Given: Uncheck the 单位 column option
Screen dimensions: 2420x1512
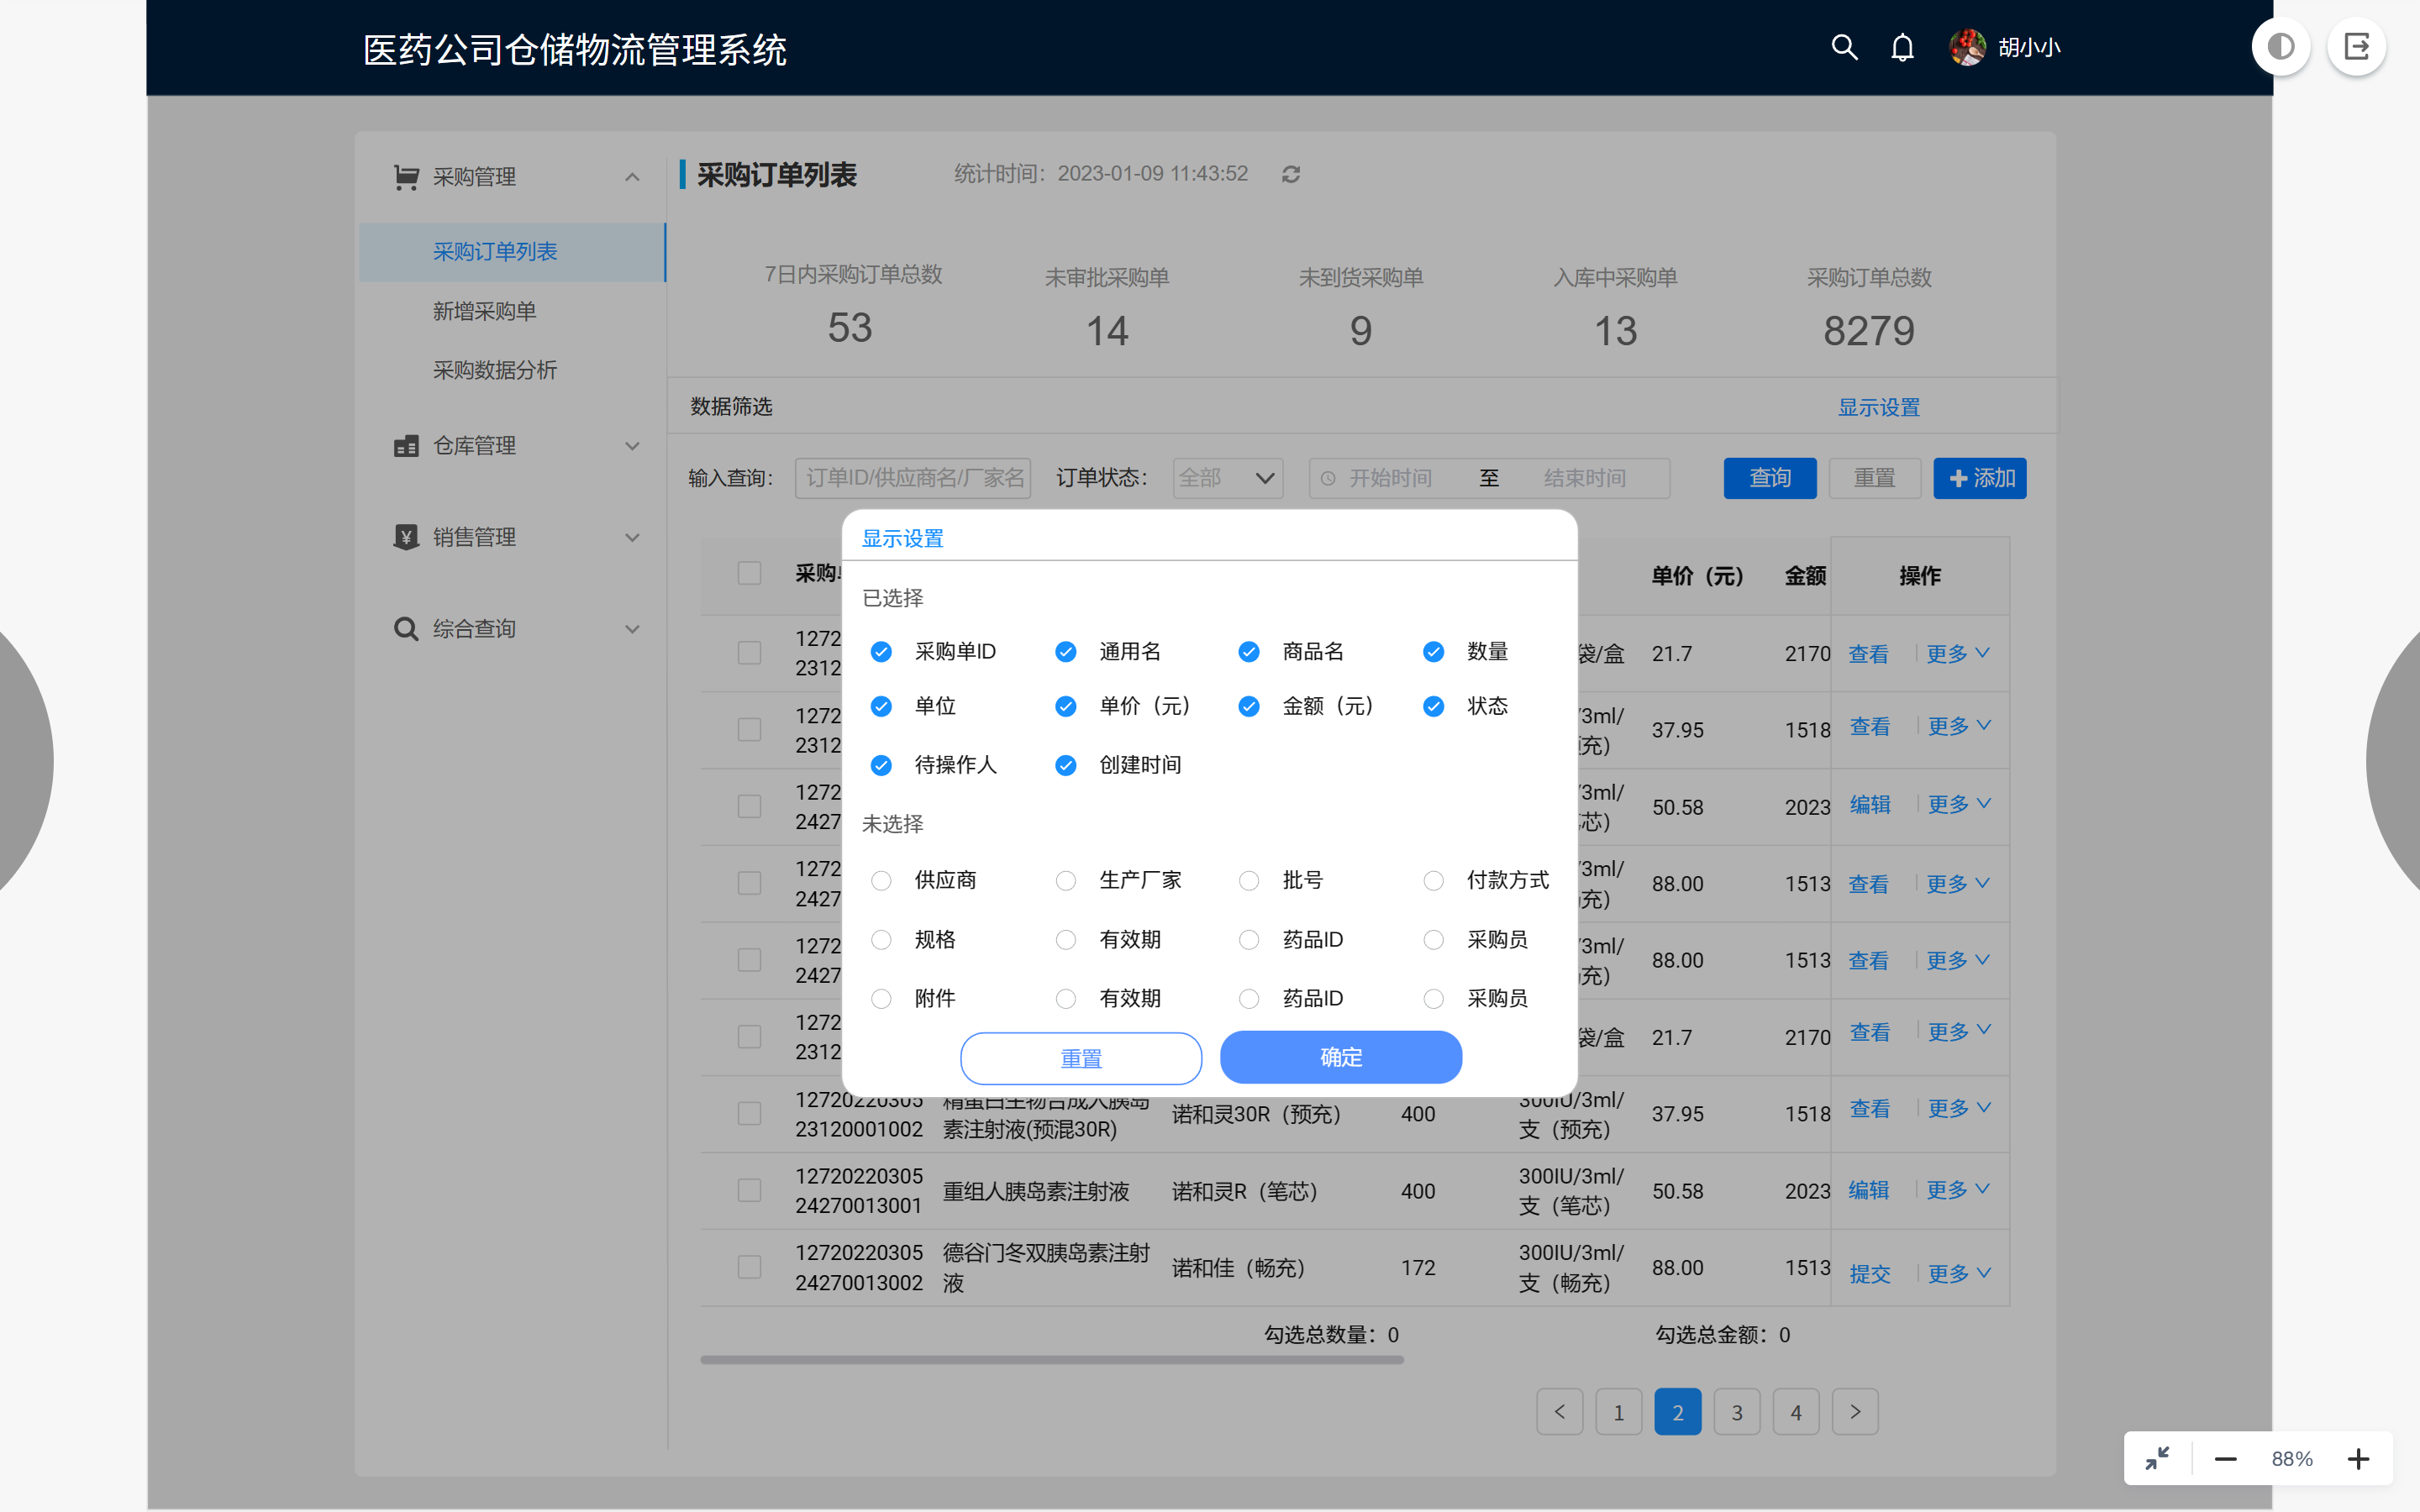Looking at the screenshot, I should [881, 707].
